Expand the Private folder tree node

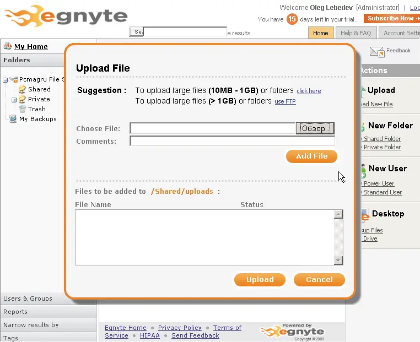pos(14,100)
